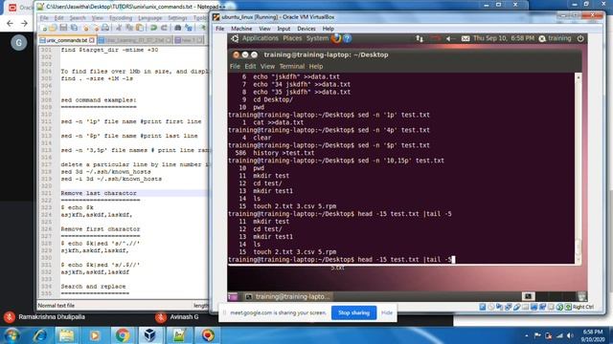613x344 pixels.
Task: Click the Save All icon in Notepad++ toolbar
Action: [x=74, y=28]
